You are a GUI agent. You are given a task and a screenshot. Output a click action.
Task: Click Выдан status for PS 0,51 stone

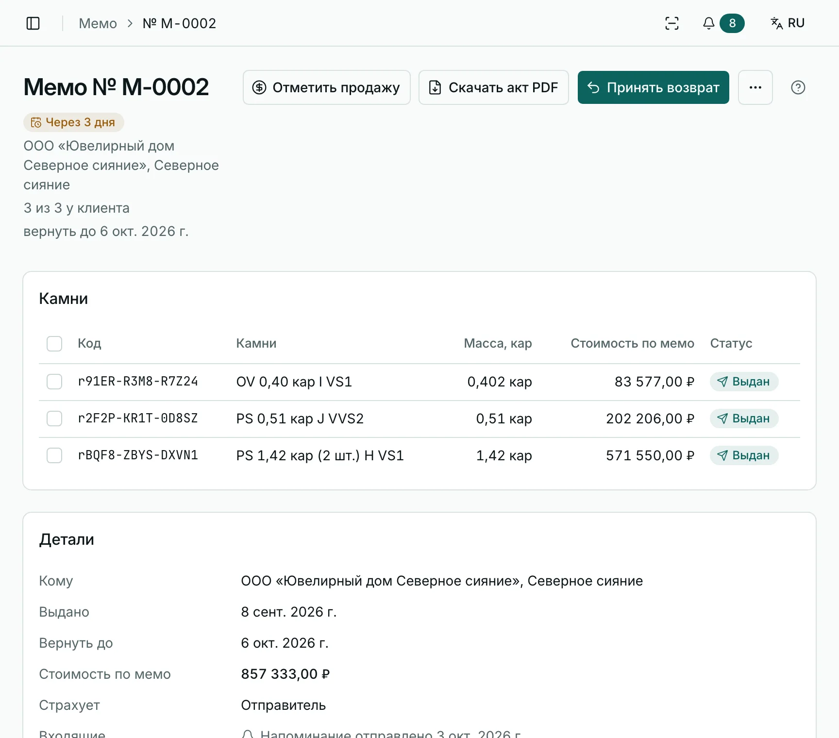click(744, 419)
